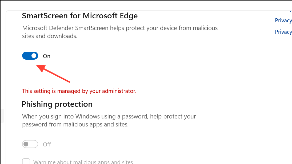Toggle the Phishing protection switch

tap(30, 144)
